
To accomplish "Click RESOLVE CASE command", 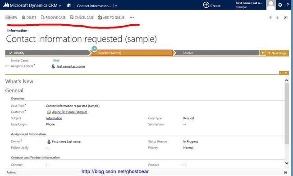I will tap(53, 18).
